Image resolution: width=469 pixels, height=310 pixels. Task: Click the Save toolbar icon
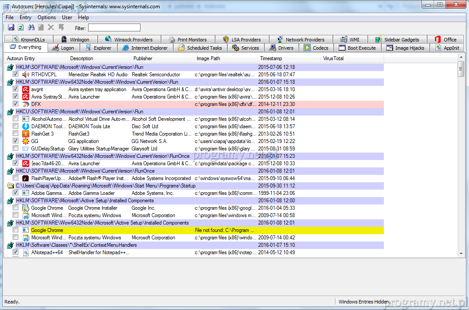tap(11, 27)
